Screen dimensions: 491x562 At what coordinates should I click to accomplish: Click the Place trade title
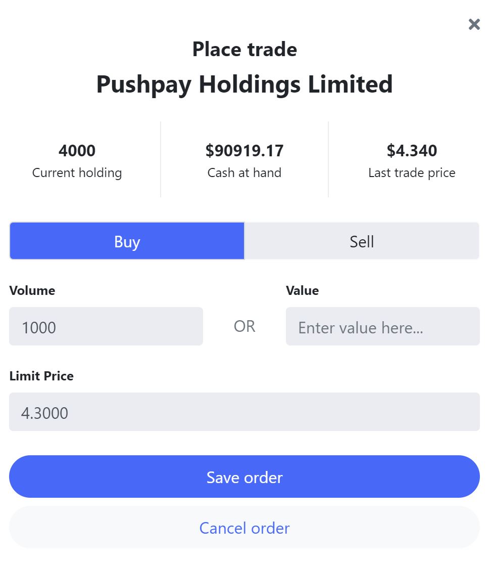point(244,50)
